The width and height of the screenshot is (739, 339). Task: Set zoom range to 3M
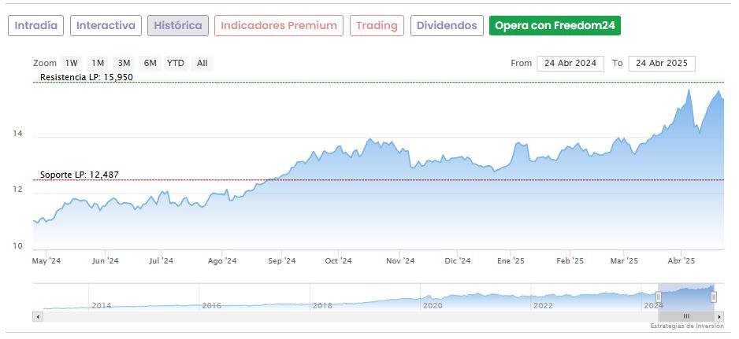click(124, 64)
